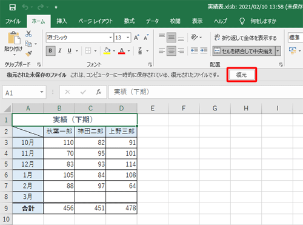Switch to the ページ レイアウト tab
The image size is (303, 225).
pyautogui.click(x=96, y=21)
